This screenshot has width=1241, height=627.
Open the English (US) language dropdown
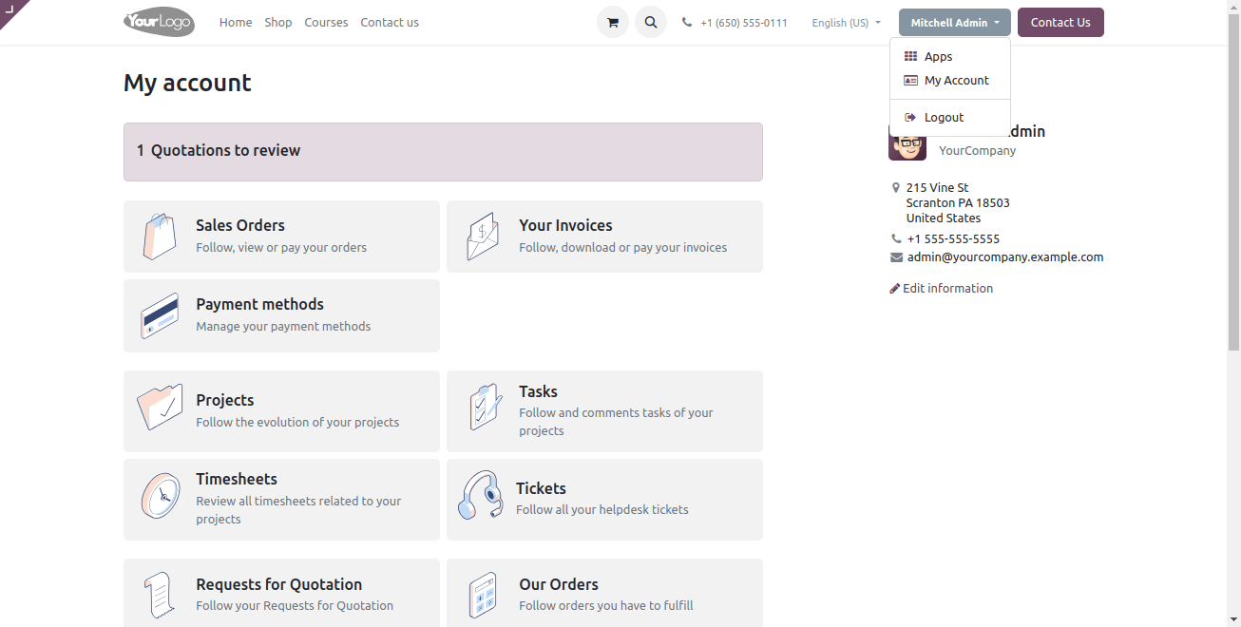[x=846, y=23]
